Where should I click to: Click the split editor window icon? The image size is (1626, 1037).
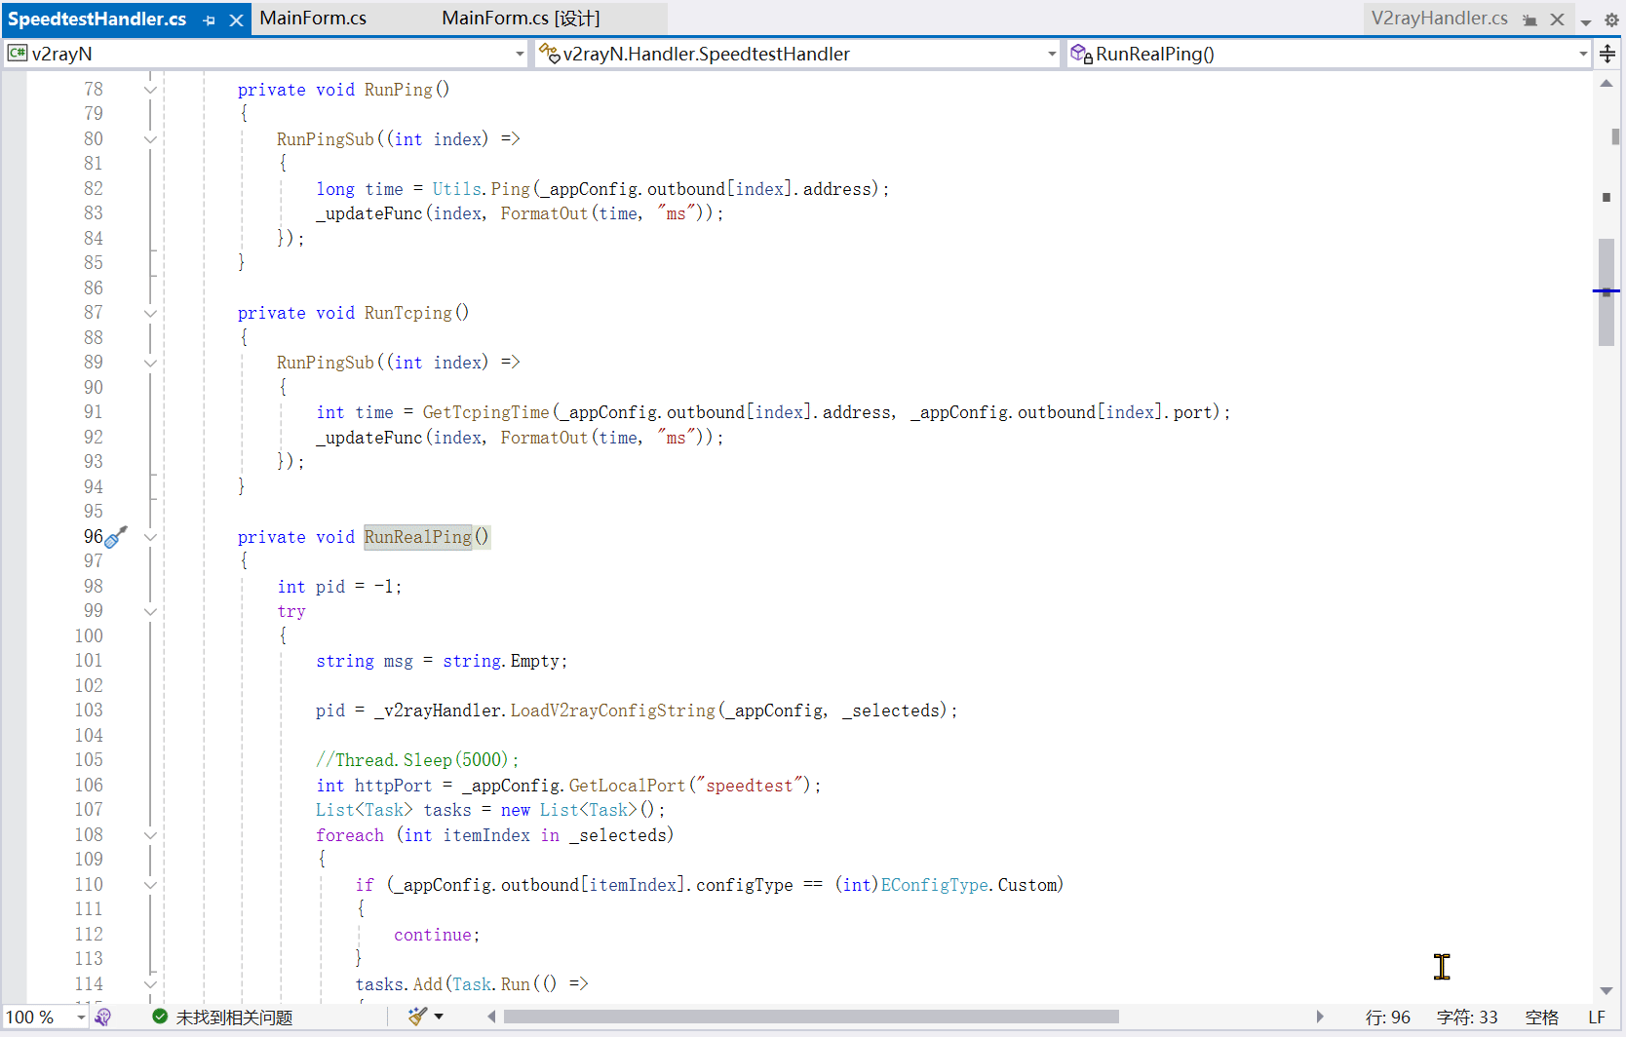click(x=1607, y=55)
